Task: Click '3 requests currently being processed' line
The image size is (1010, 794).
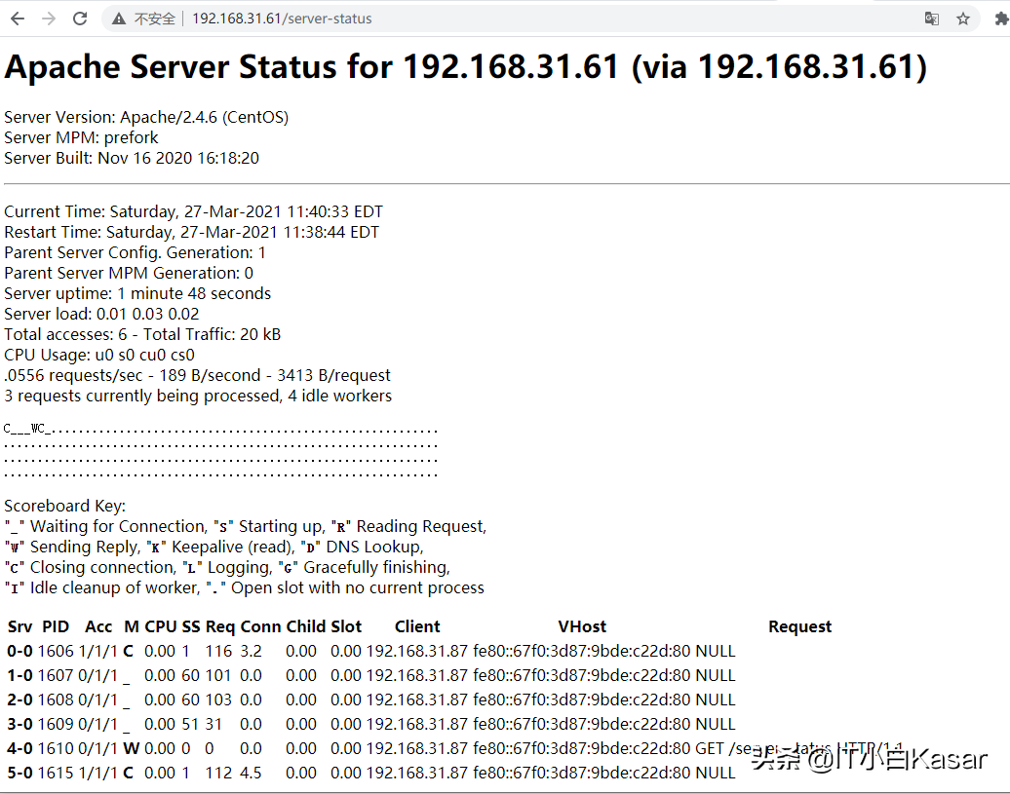Action: coord(198,396)
